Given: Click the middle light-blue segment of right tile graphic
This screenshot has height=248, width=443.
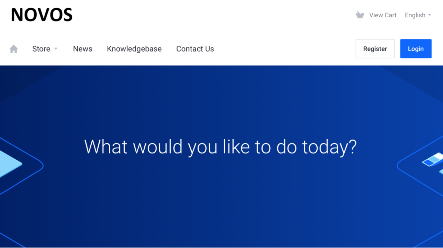Looking at the screenshot, I should (x=433, y=160).
